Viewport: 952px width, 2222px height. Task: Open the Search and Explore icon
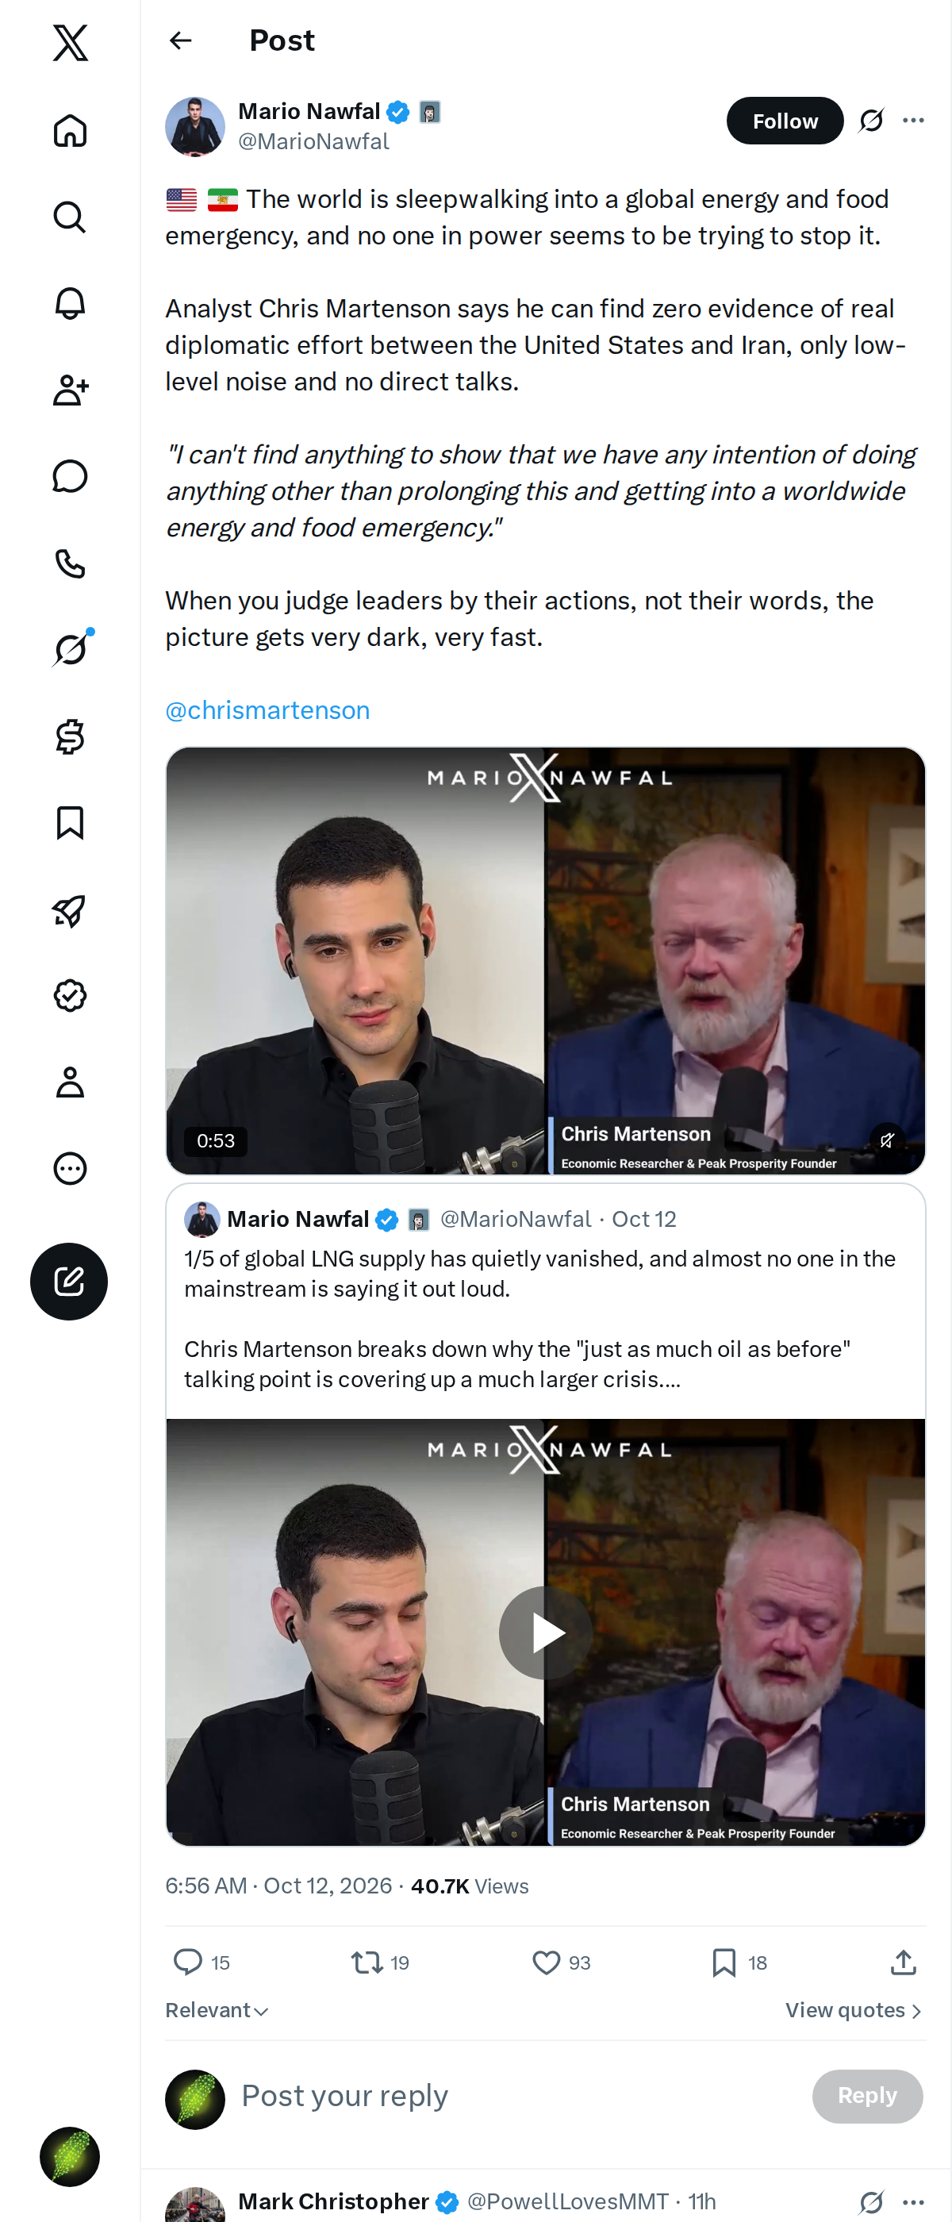(70, 217)
